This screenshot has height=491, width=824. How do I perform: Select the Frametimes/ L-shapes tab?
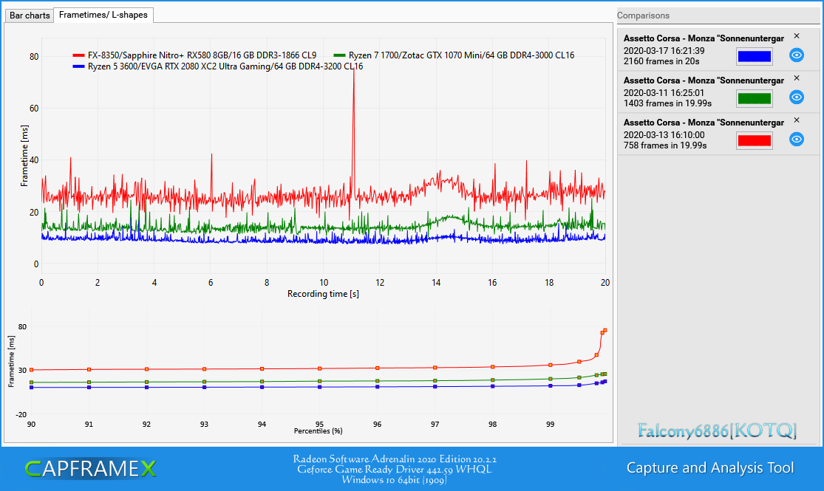tap(103, 15)
